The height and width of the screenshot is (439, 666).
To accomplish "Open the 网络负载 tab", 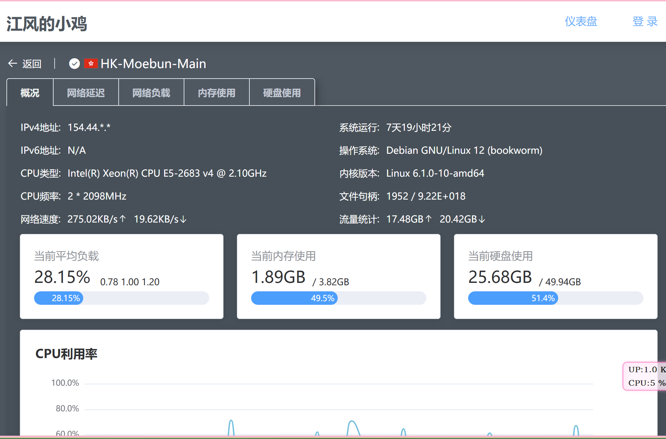I will tap(151, 93).
